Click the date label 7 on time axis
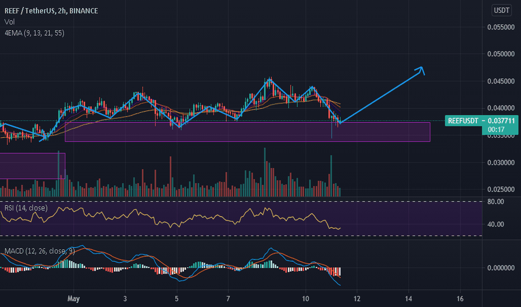This screenshot has height=307, width=521. pyautogui.click(x=228, y=299)
